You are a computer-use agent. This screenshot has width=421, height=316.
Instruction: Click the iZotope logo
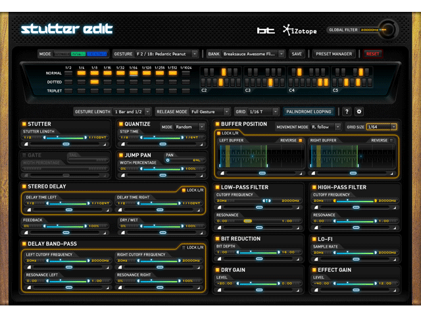tap(300, 30)
